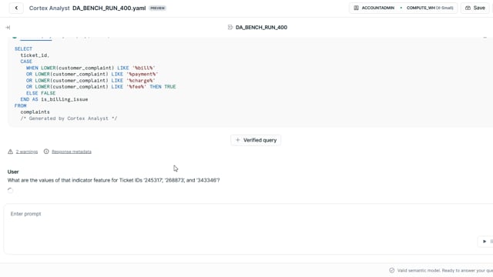This screenshot has height=277, width=493.
Task: Click the valid semantic model check icon
Action: [392, 270]
